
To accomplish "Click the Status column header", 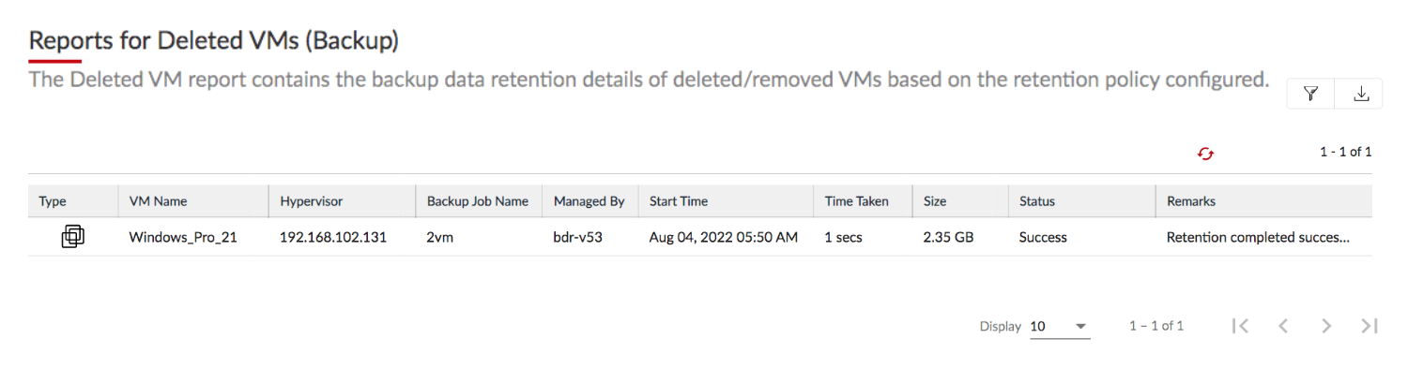I will 1037,201.
